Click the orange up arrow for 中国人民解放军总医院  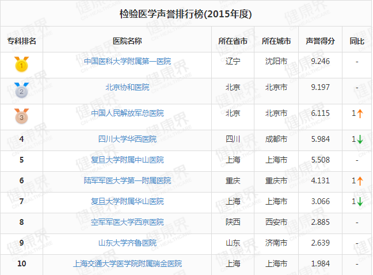pos(360,114)
